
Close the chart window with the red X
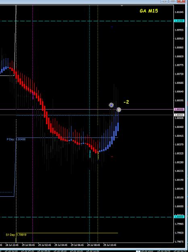pyautogui.click(x=181, y=1)
